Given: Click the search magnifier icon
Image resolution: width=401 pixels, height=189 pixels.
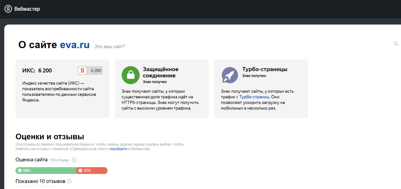Looking at the screenshot, I should (x=396, y=44).
